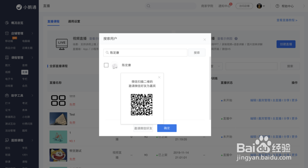This screenshot has height=168, width=308.
Task: Close the QR code popup
Action: coord(159,77)
